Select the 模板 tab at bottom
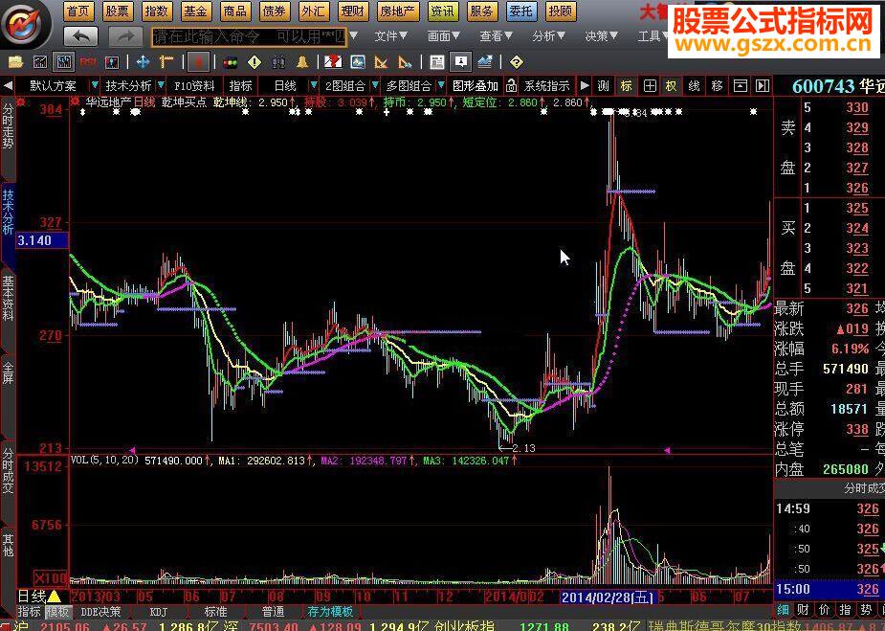This screenshot has height=631, width=885. coord(57,612)
